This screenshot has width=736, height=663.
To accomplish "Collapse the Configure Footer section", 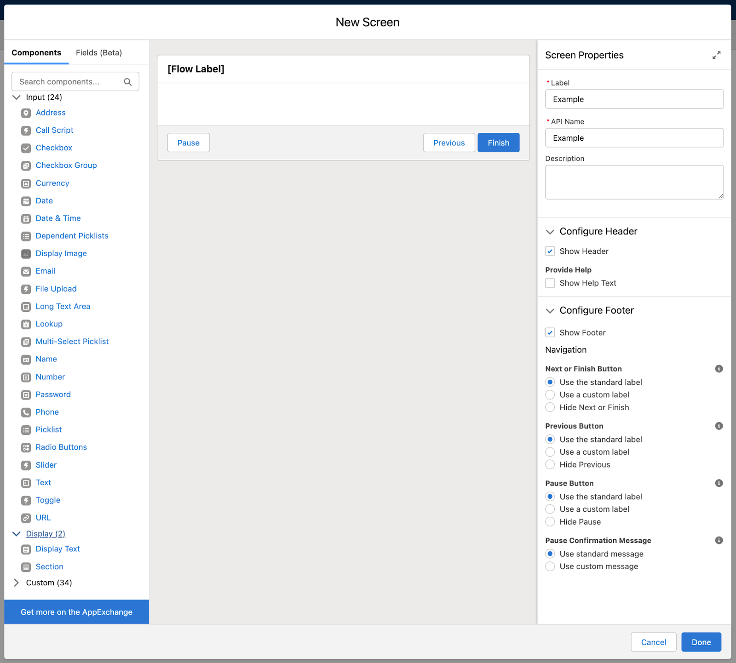I will (x=550, y=311).
